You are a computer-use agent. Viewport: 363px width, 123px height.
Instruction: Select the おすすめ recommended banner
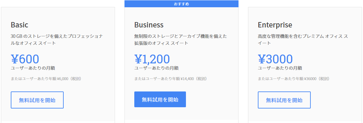181,4
